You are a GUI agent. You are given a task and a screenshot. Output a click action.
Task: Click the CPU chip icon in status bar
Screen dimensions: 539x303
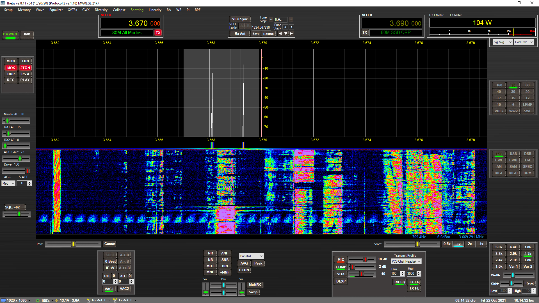[x=38, y=300]
